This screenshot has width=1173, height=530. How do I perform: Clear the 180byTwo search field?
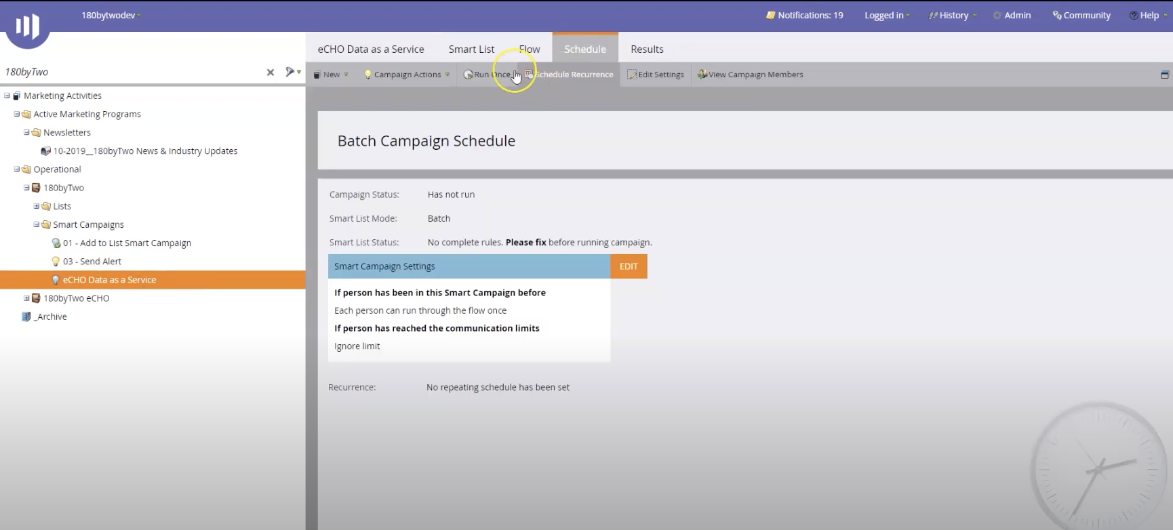(x=270, y=72)
